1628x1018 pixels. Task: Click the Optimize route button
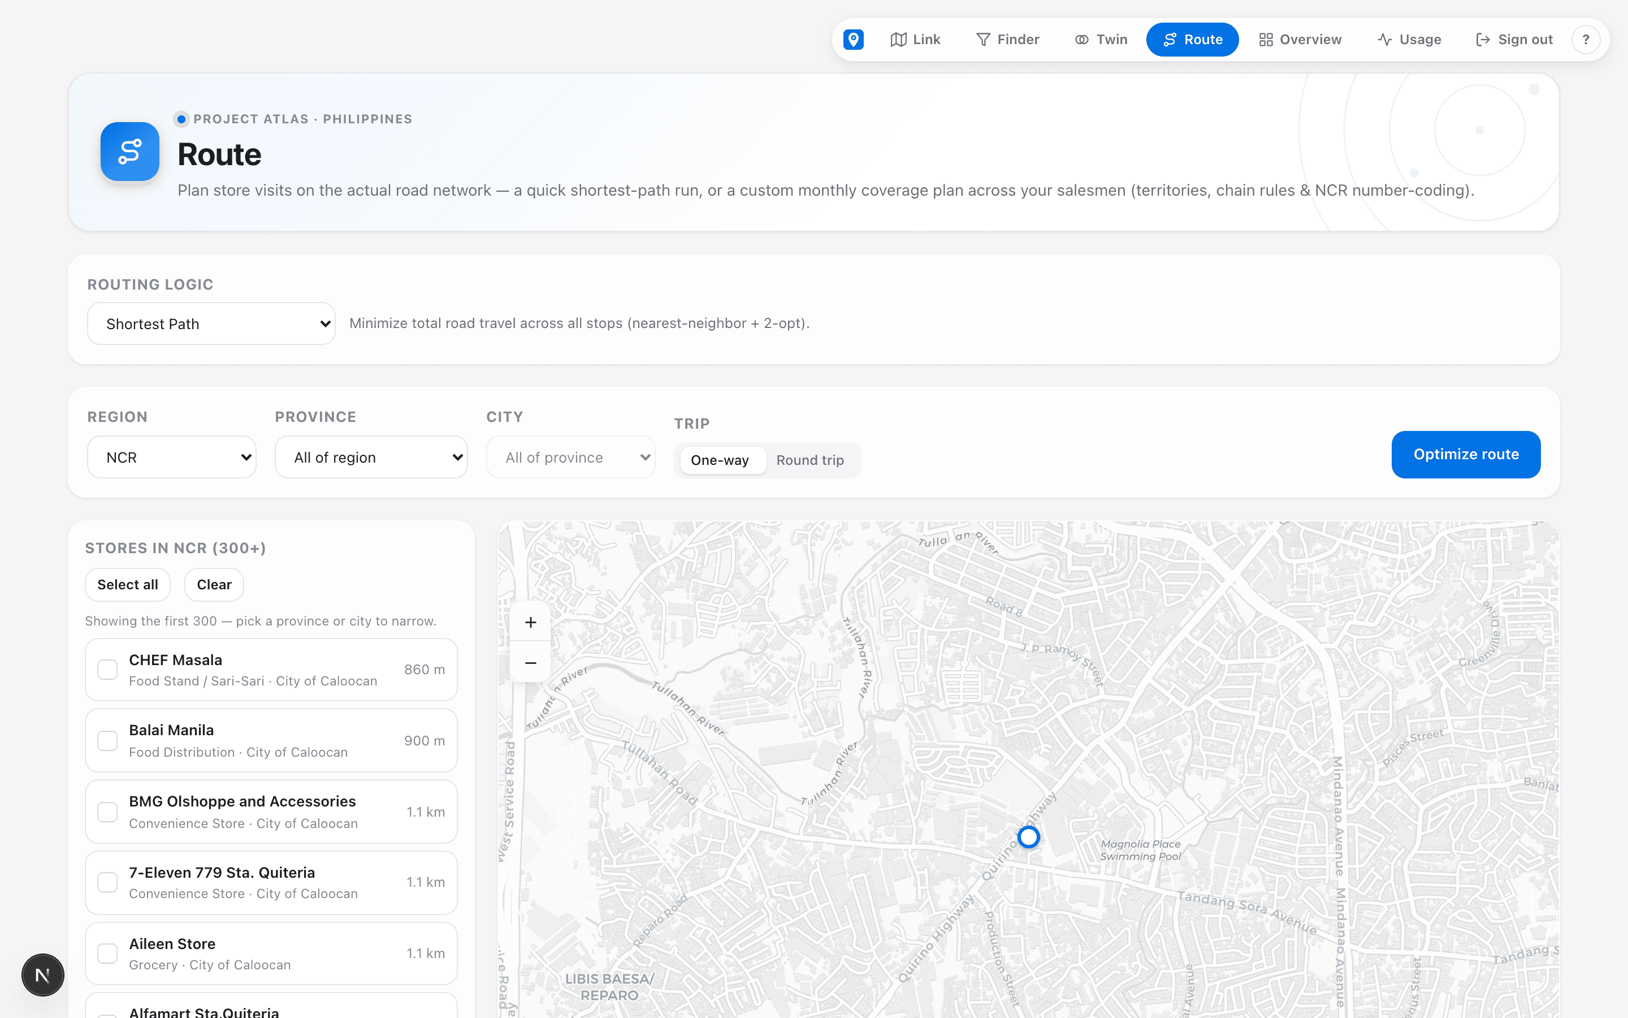[1466, 455]
